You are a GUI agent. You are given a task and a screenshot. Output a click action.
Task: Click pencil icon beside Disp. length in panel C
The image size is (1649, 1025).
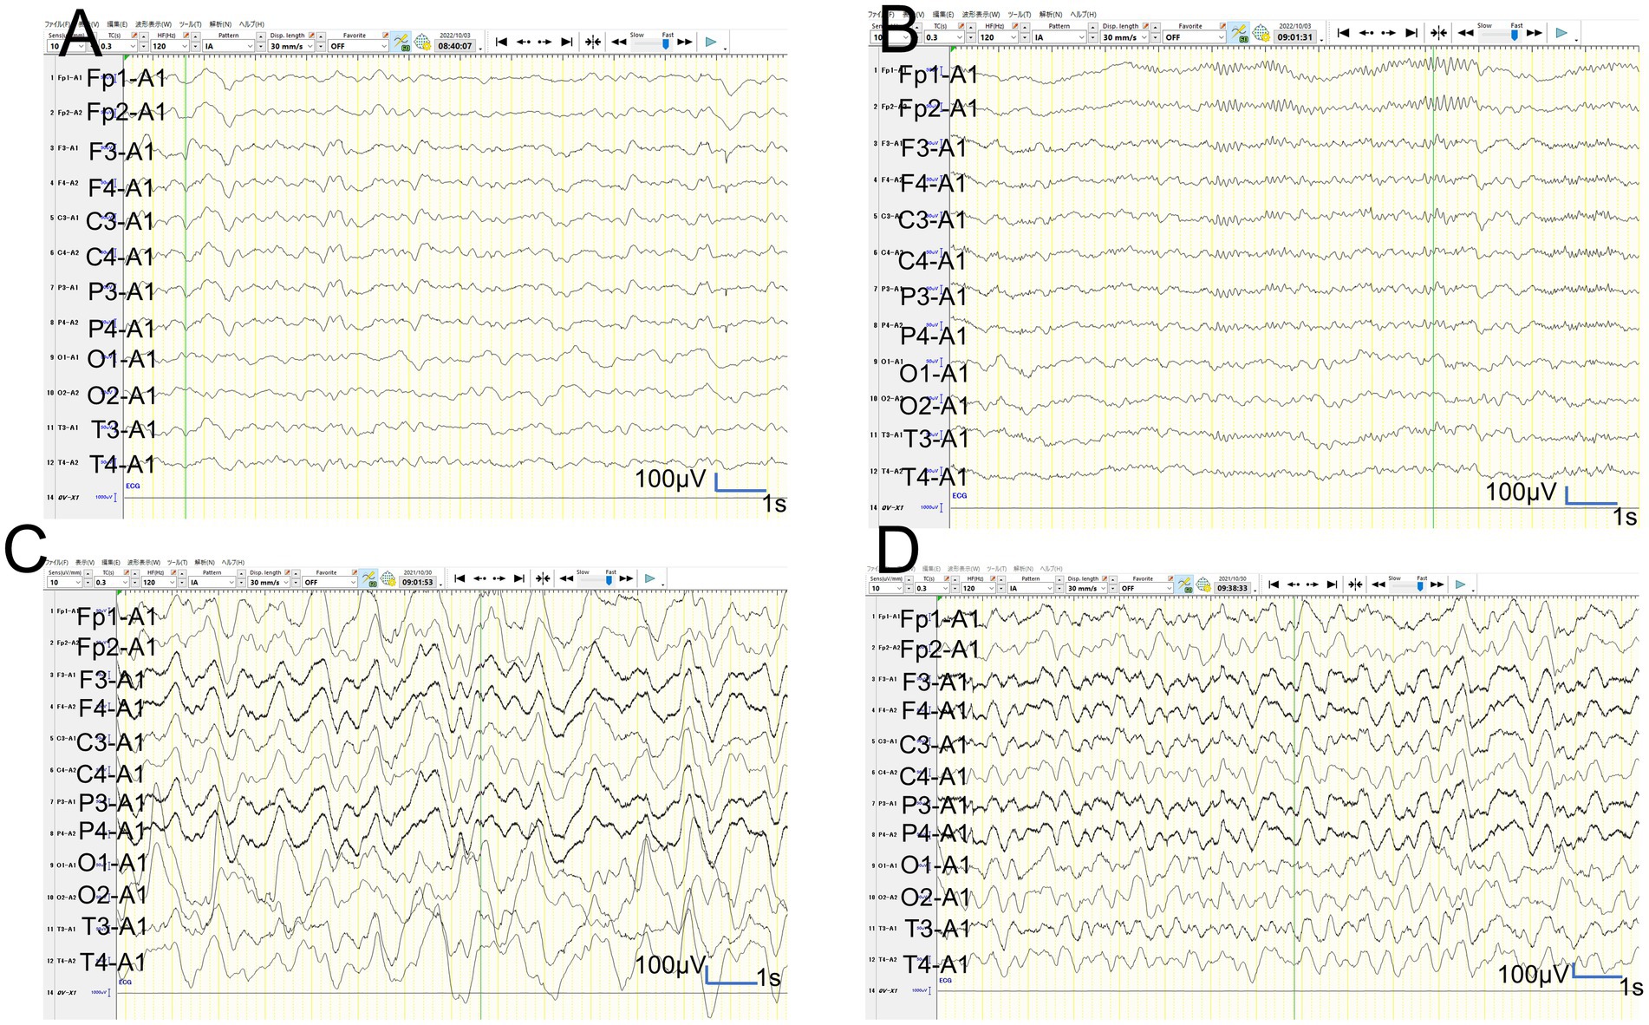[288, 572]
